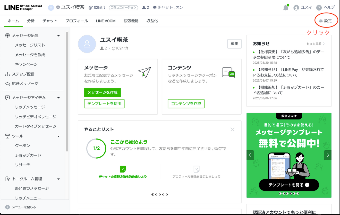Collapse the メッセージアイテム section arrow
This screenshot has height=215, width=340.
(x=58, y=98)
